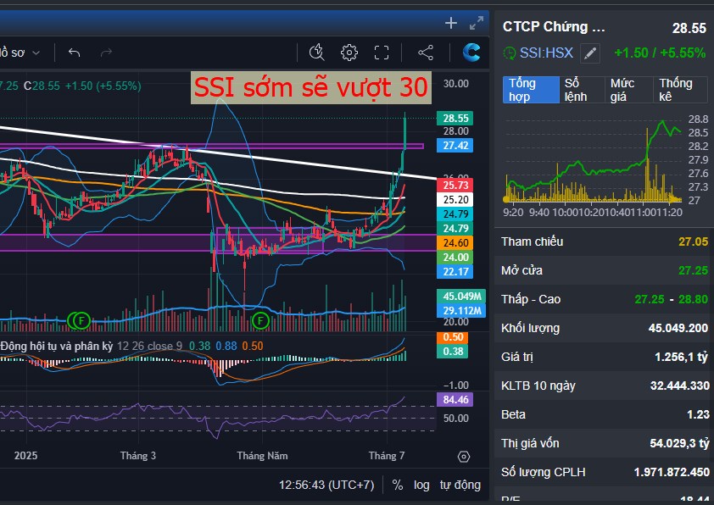714x505 pixels.
Task: Open the green F marker near Tháng Năm
Action: click(x=260, y=321)
